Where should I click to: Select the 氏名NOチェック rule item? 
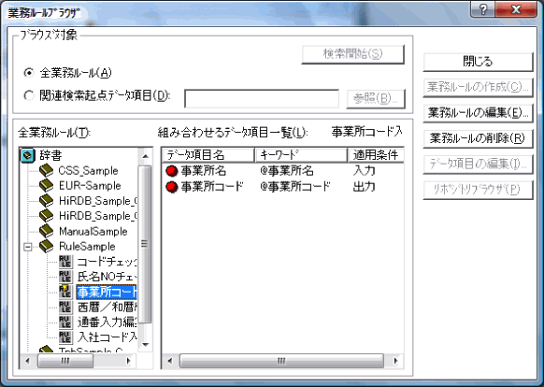click(107, 277)
